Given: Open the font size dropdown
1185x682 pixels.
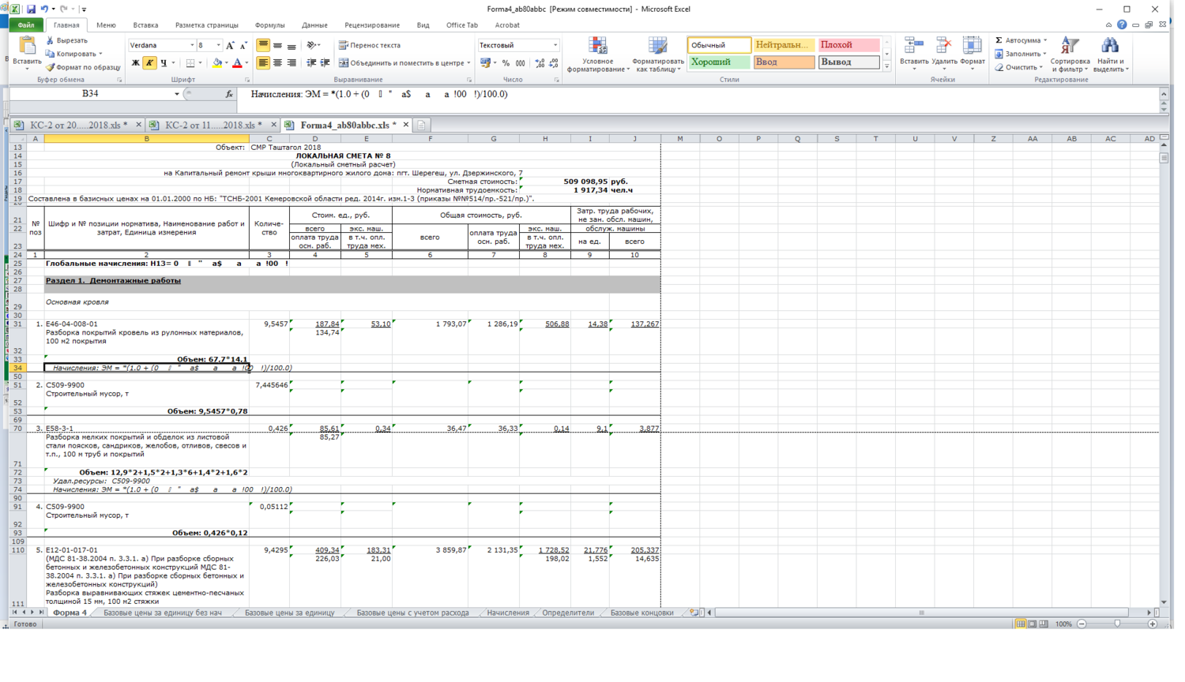Looking at the screenshot, I should (219, 46).
